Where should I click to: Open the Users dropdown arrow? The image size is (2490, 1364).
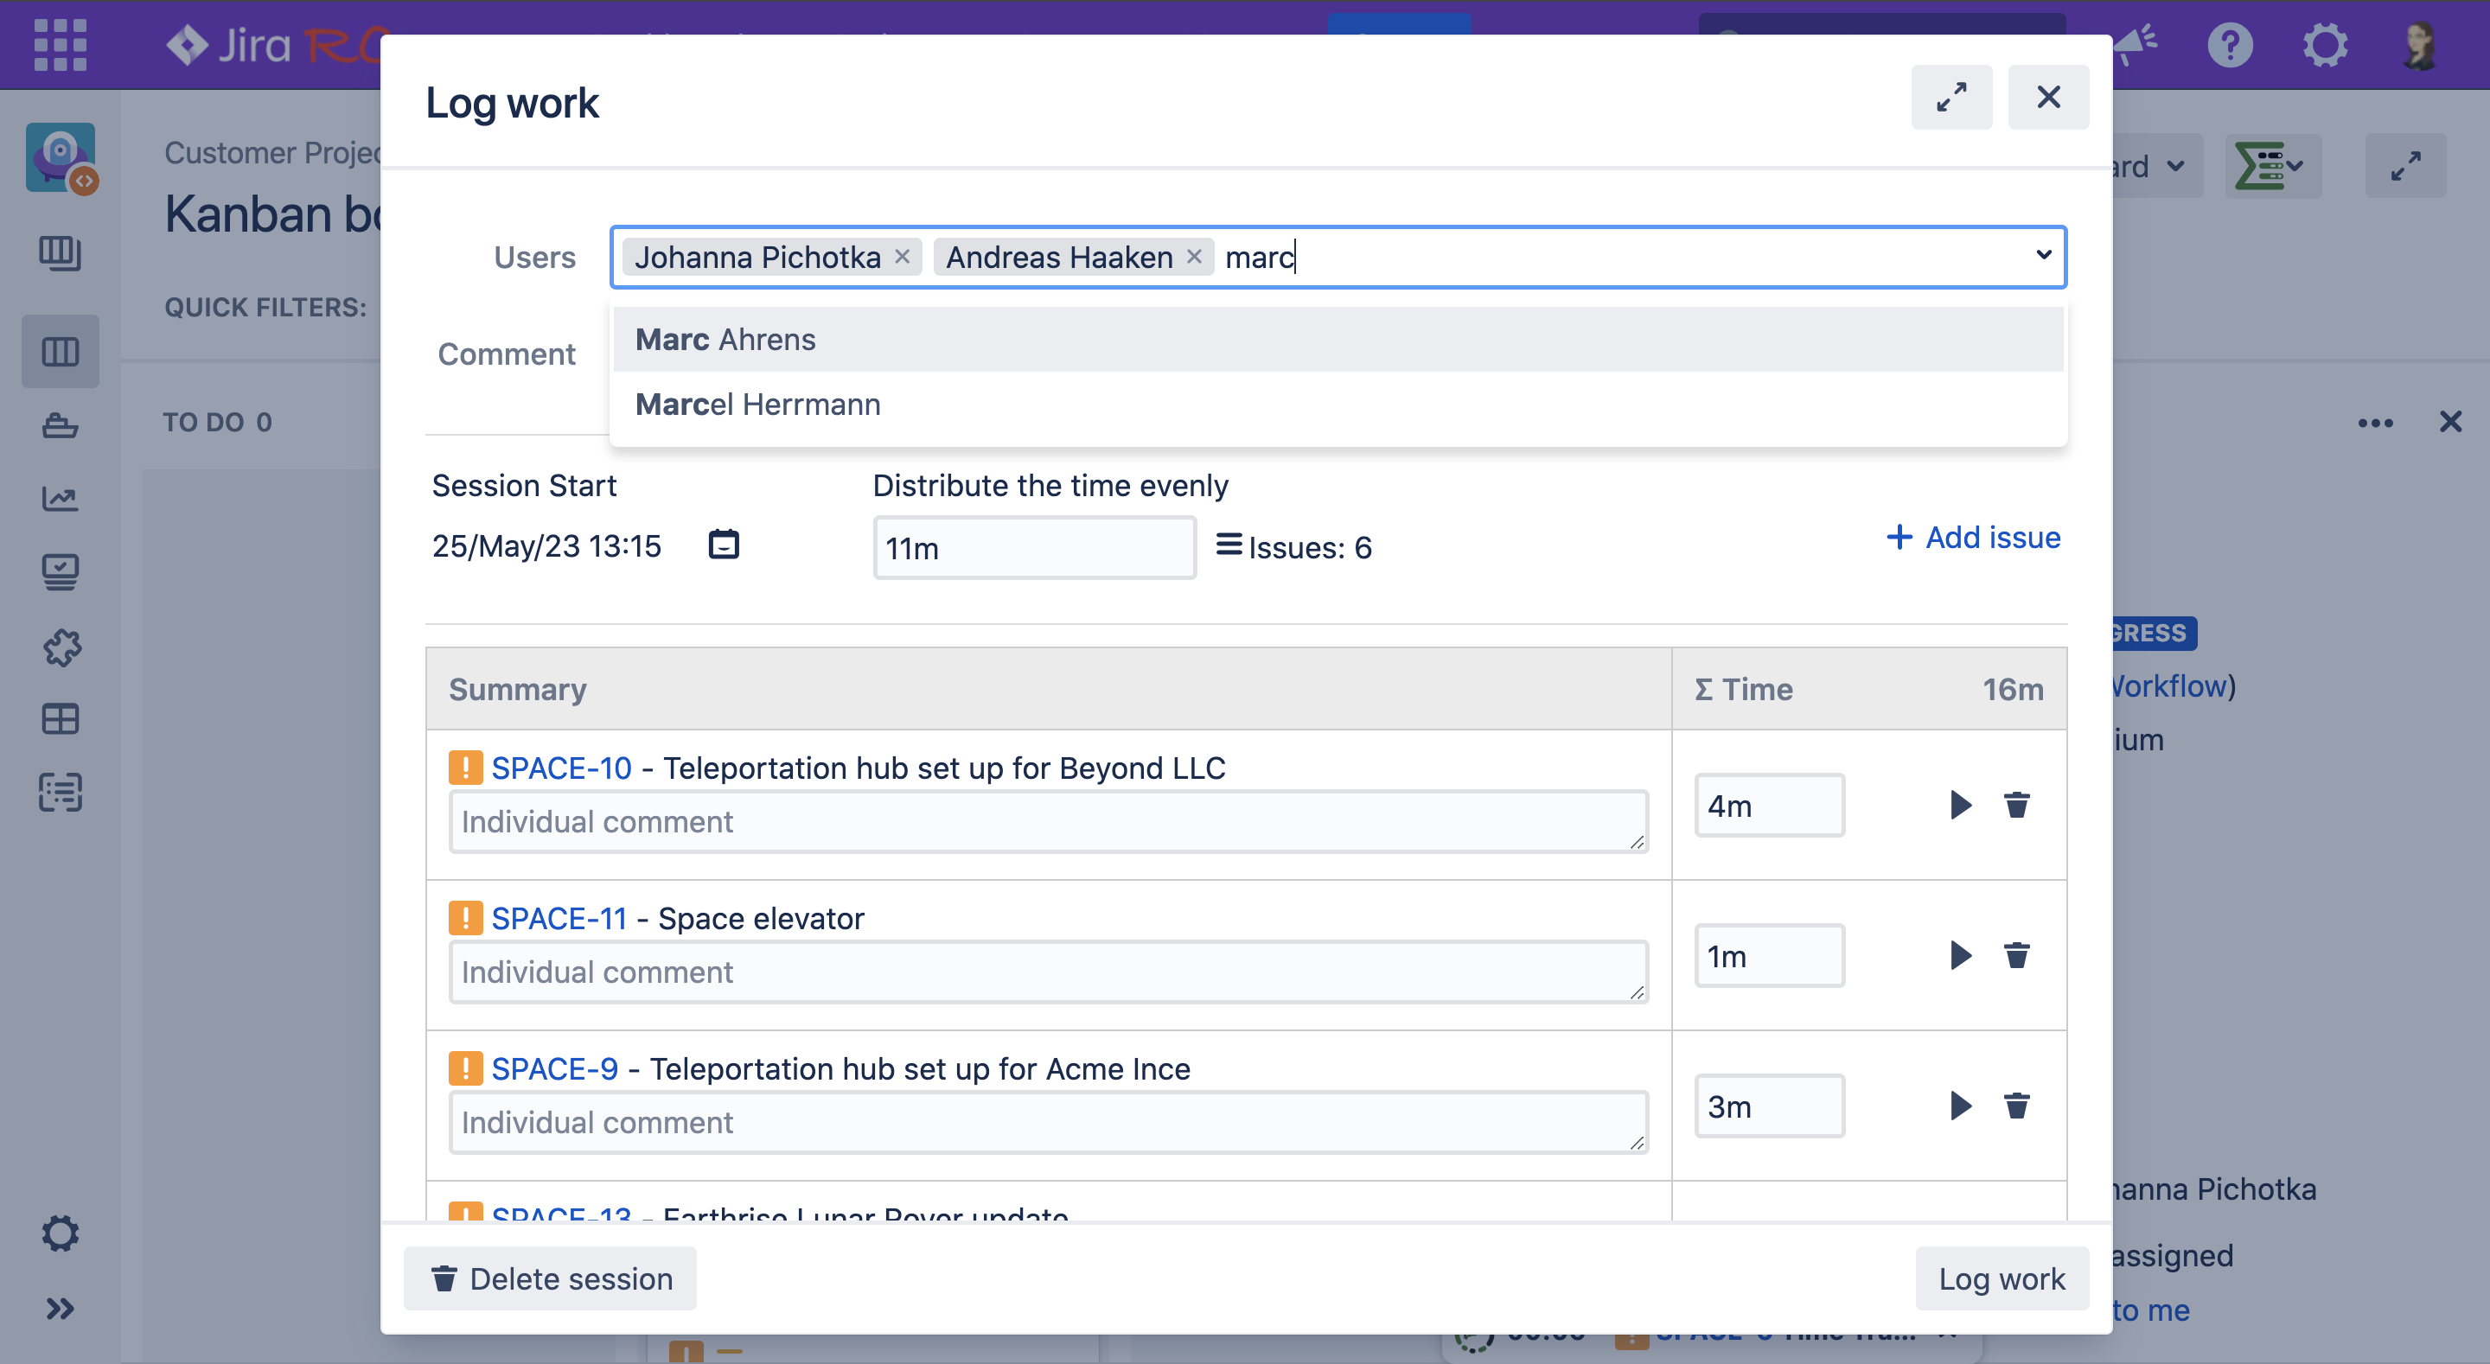point(2042,255)
